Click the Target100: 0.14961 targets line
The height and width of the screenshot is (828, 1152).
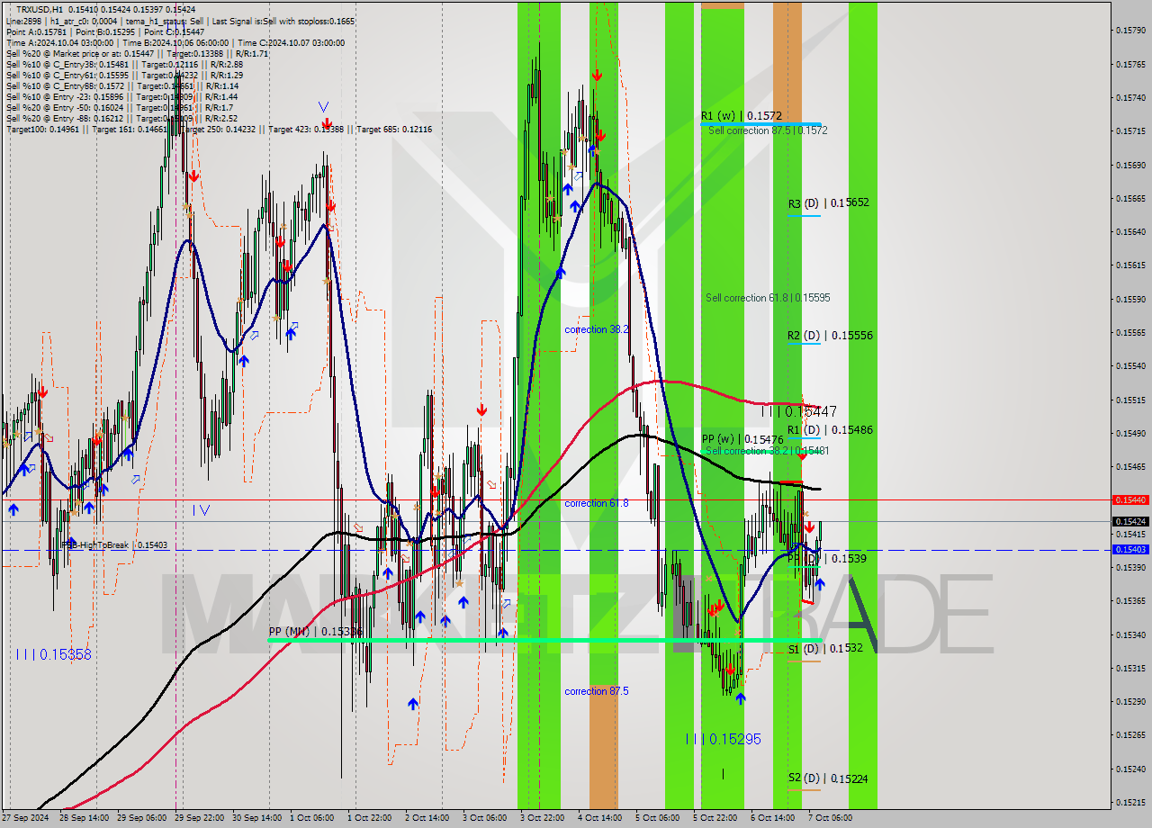click(x=219, y=130)
